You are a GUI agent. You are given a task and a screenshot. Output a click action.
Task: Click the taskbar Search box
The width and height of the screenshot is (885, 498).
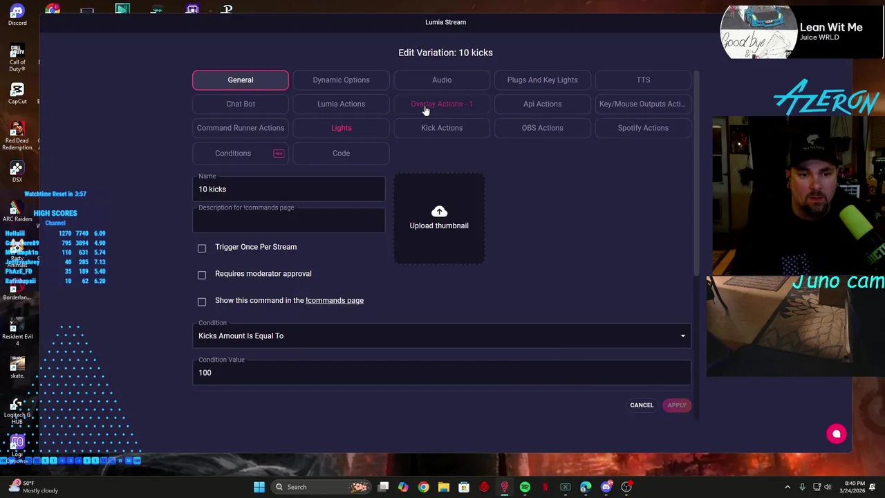pos(321,487)
